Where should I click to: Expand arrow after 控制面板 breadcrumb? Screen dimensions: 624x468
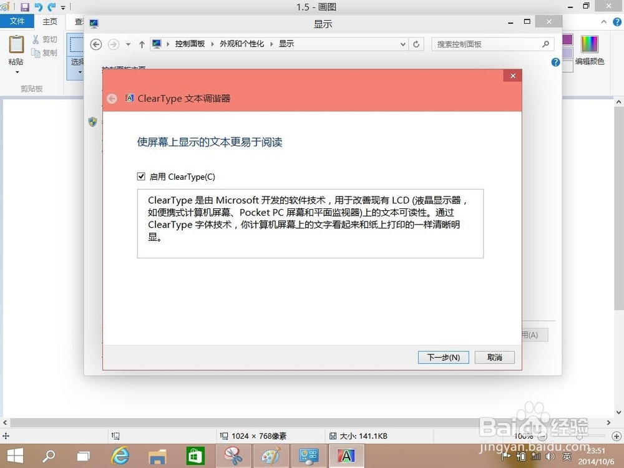pos(212,44)
